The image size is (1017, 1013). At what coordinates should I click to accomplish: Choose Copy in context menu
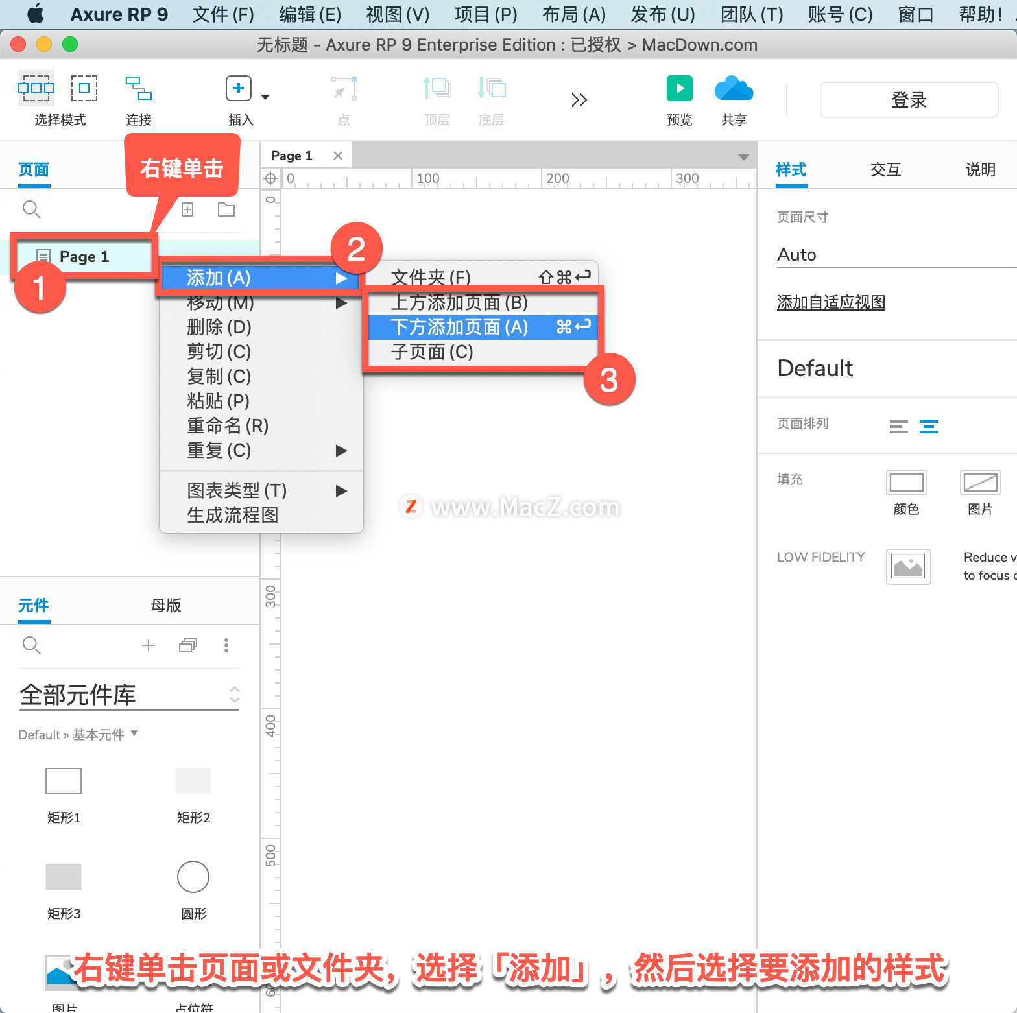(261, 377)
